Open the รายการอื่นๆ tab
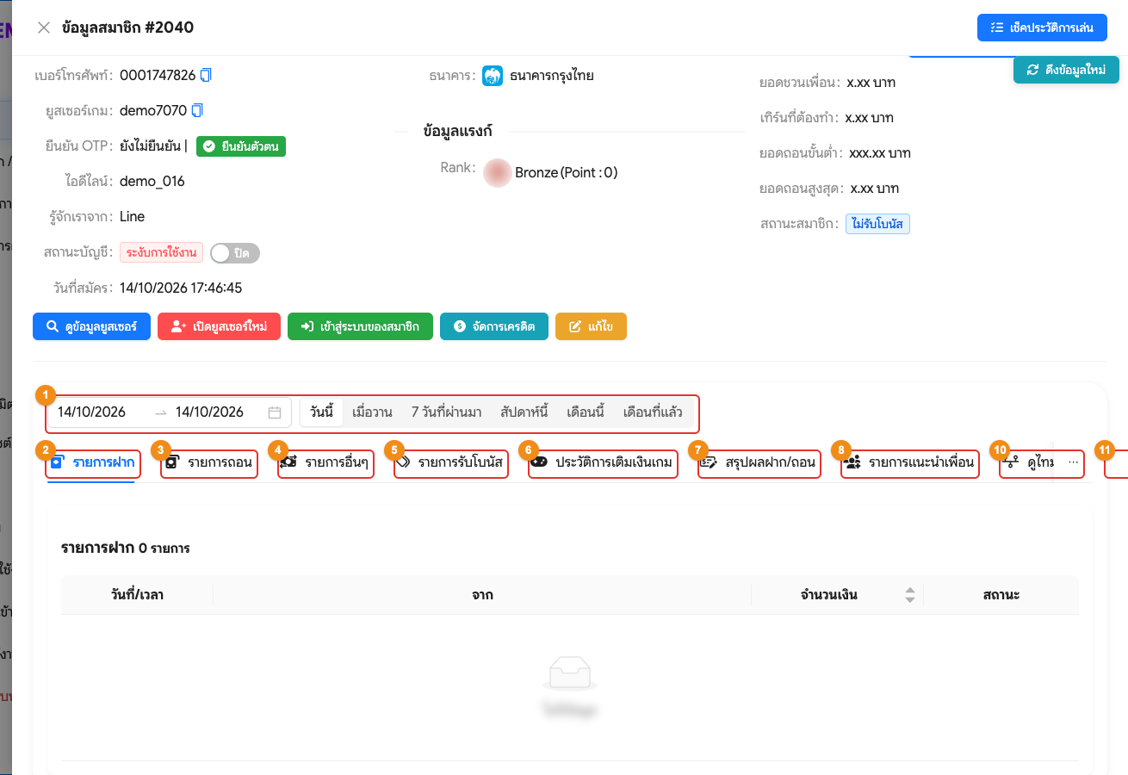The width and height of the screenshot is (1128, 775). (x=325, y=463)
